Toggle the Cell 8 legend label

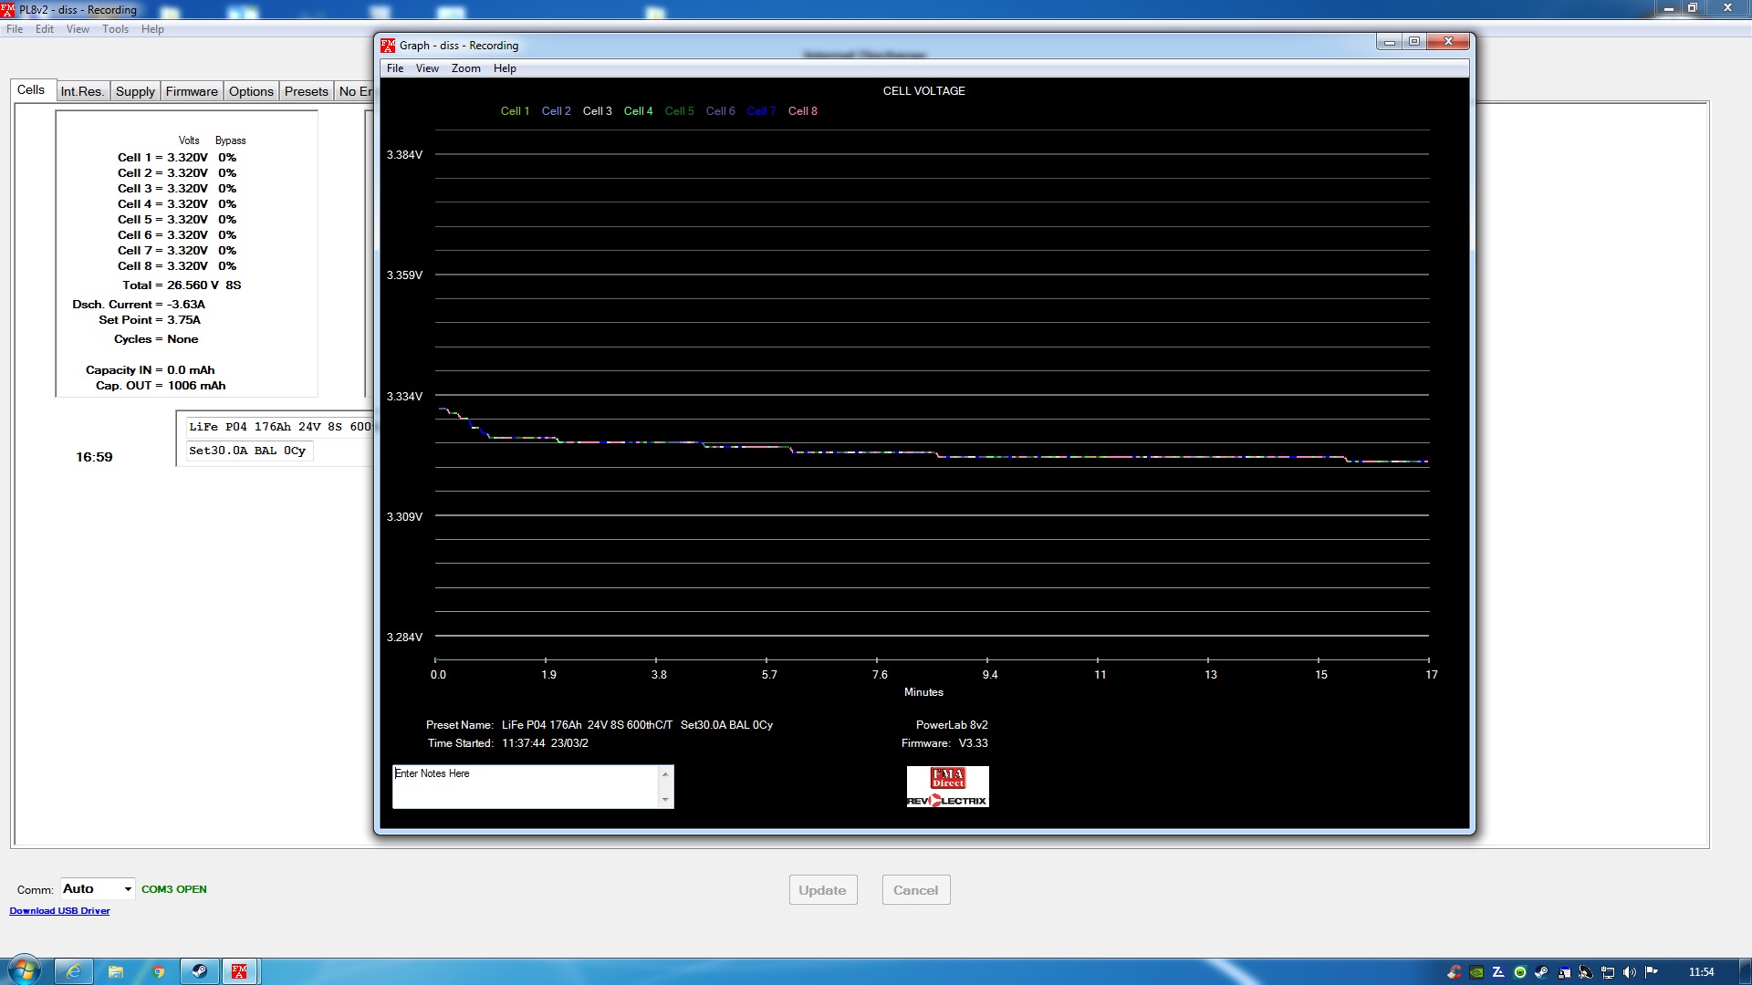coord(802,111)
